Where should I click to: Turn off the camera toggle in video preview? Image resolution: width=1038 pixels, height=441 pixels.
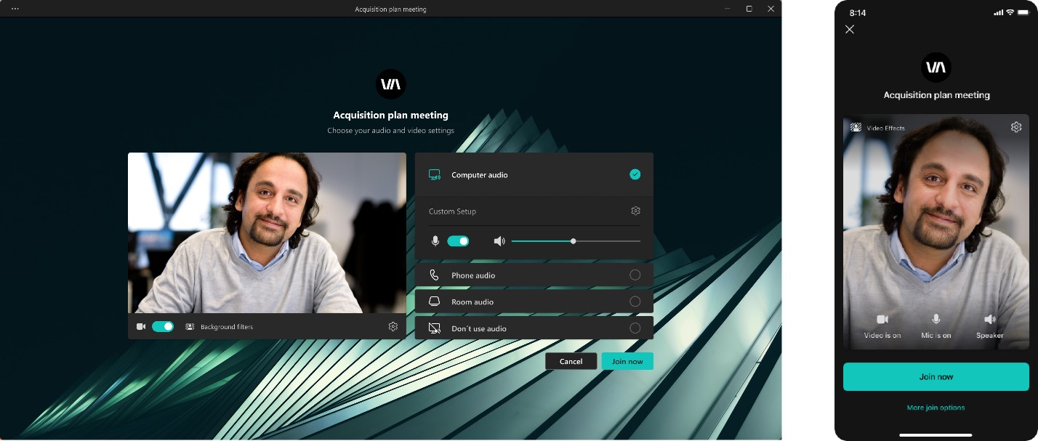(x=163, y=326)
